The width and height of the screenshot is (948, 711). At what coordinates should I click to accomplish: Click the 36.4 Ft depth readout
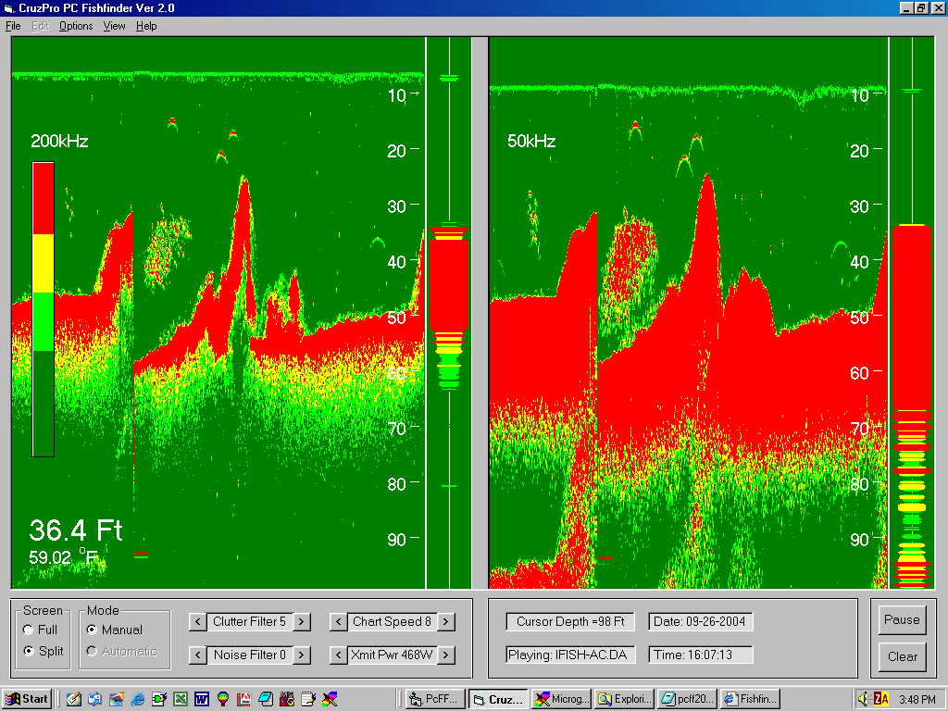[x=76, y=530]
